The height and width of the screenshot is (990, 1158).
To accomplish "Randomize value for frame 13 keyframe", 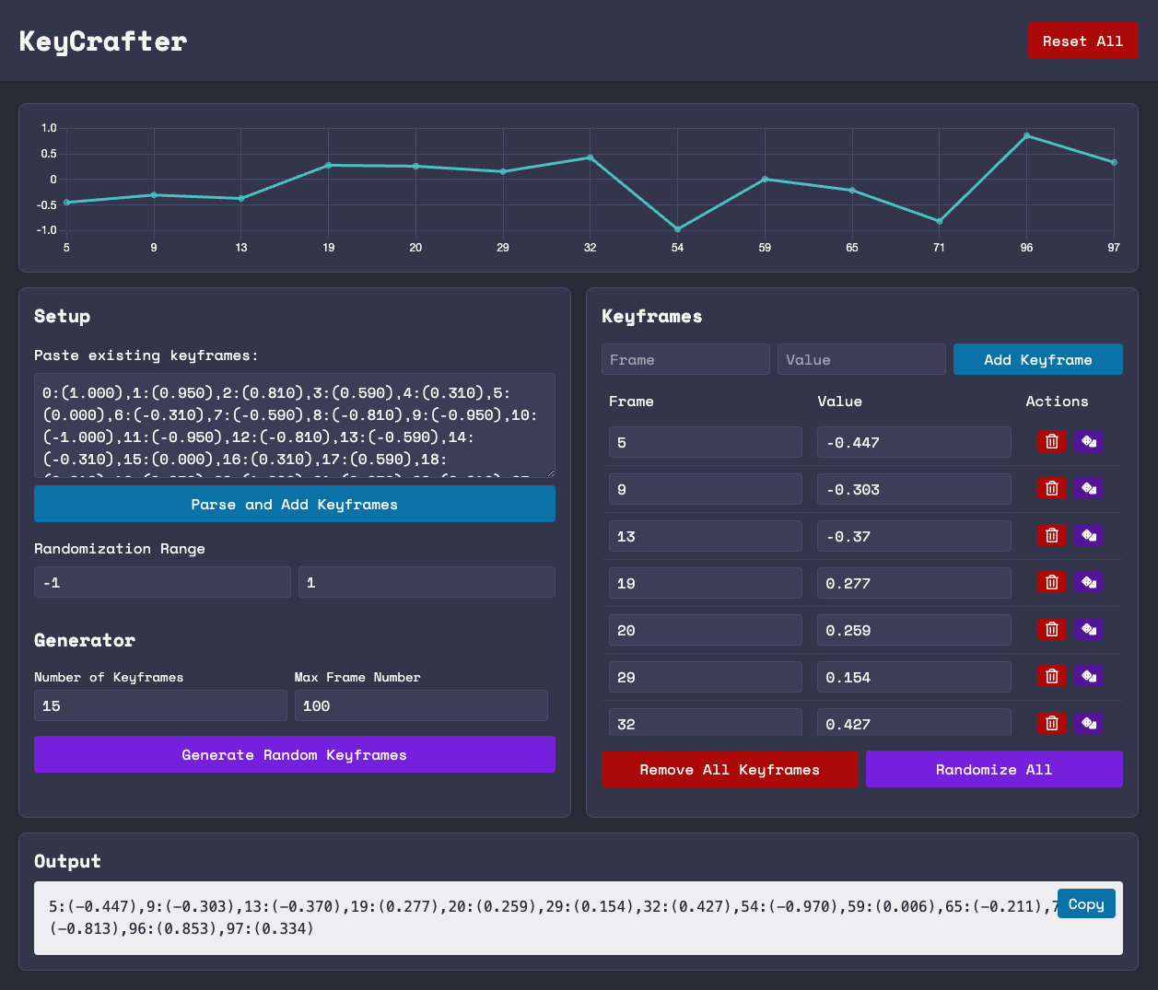I will [x=1088, y=536].
